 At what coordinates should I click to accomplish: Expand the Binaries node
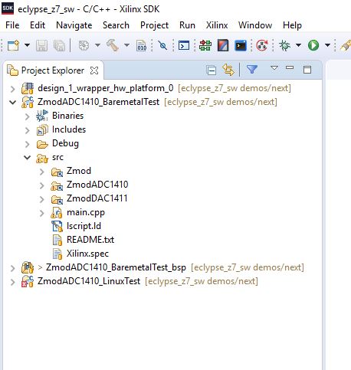(27, 116)
